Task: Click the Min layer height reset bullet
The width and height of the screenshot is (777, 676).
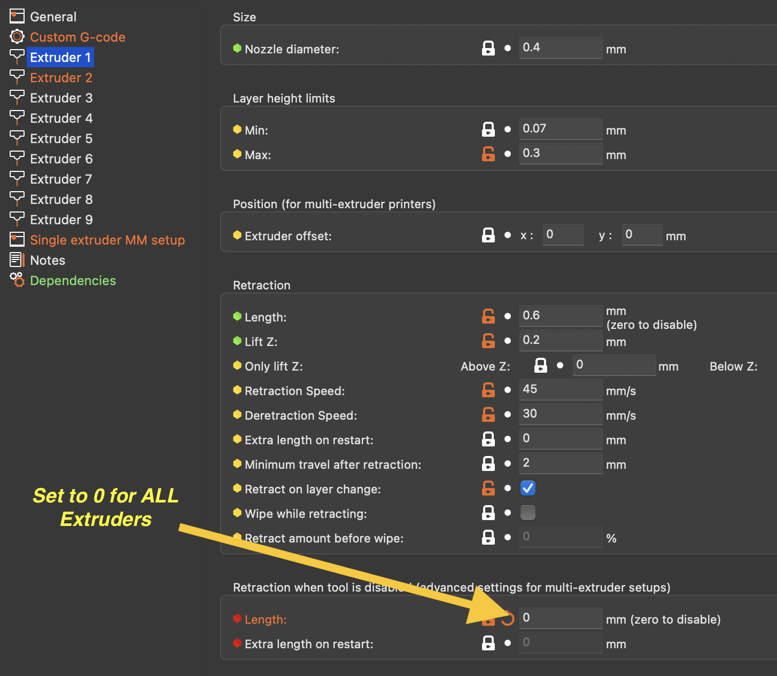Action: (508, 129)
